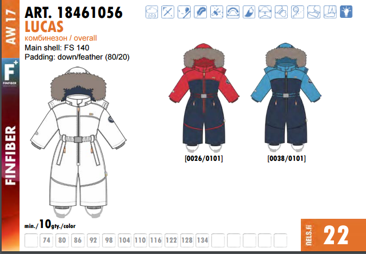This screenshot has height=254, width=366.
Task: Click the feather down-filling icon
Action: [201, 11]
